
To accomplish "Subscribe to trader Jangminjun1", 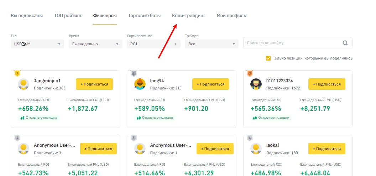I will click(94, 84).
